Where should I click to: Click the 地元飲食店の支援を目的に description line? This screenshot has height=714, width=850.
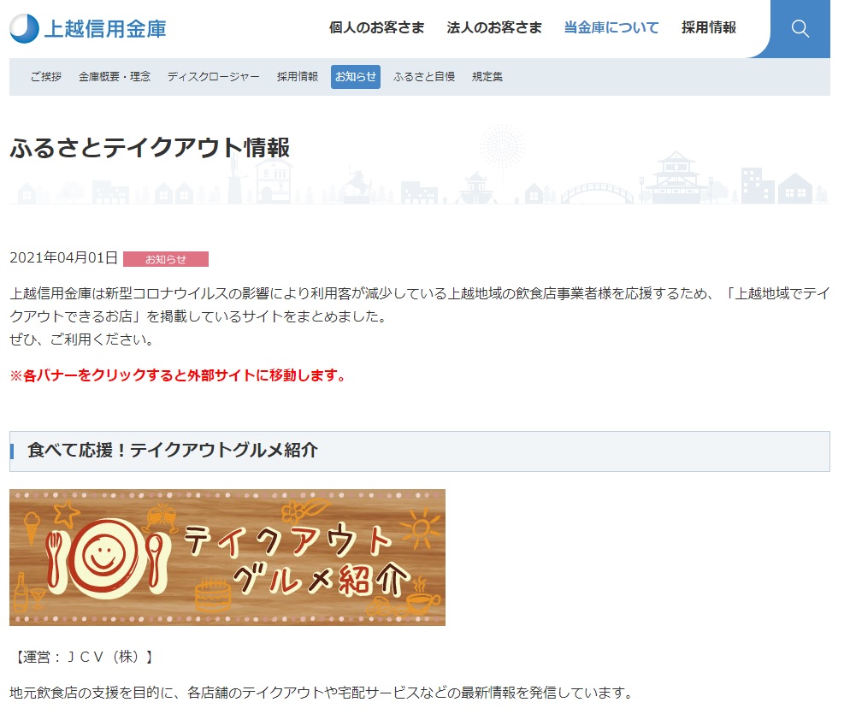[322, 693]
